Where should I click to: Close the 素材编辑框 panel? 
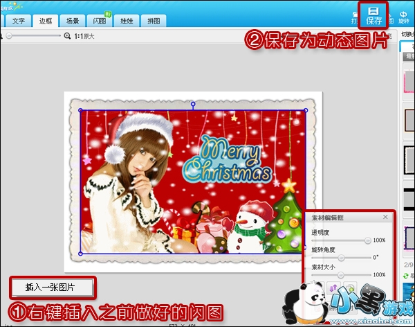coord(385,218)
